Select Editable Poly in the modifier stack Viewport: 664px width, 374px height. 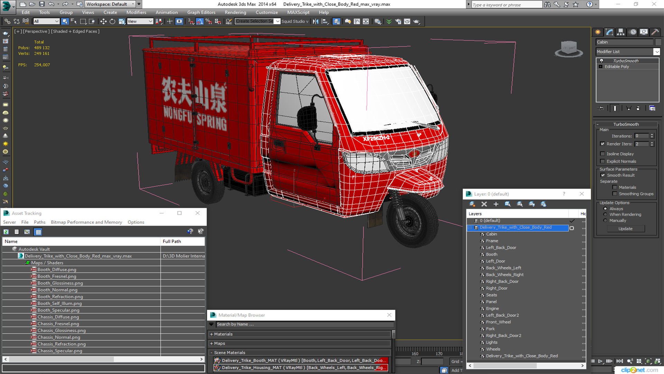[617, 67]
